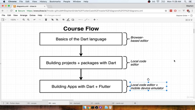The width and height of the screenshot is (195, 110).
Task: Open the Arrange menu
Action: coord(24,15)
